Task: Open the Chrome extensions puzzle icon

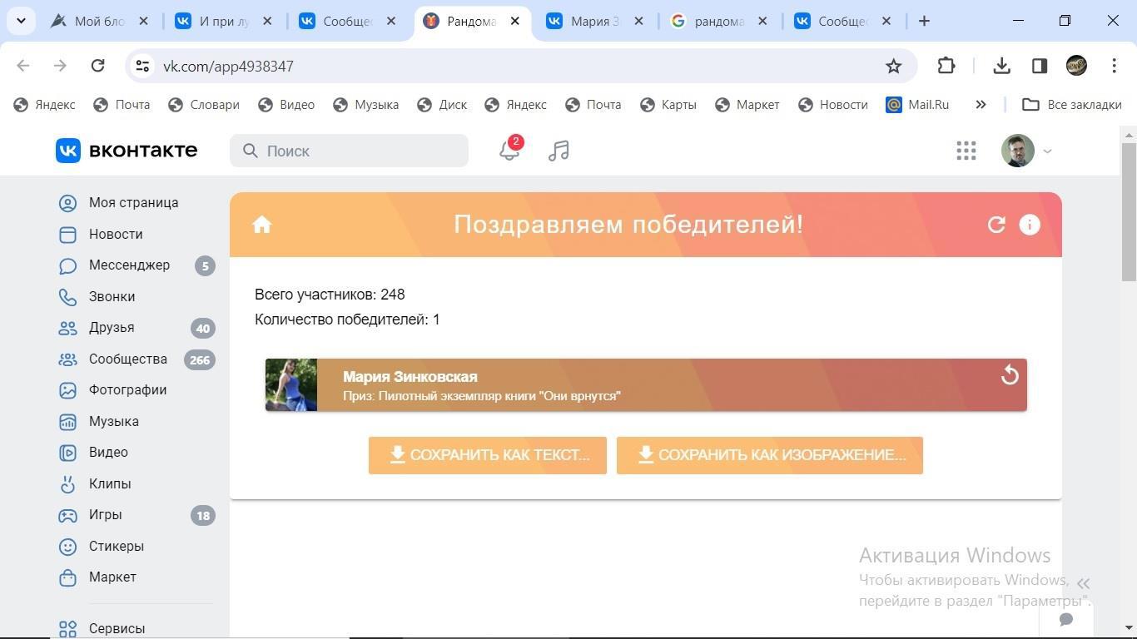Action: [x=946, y=66]
